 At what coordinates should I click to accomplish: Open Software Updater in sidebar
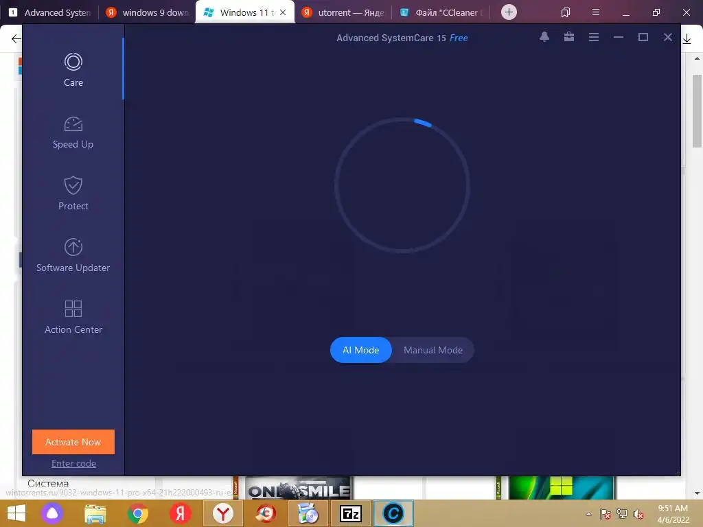(x=73, y=255)
